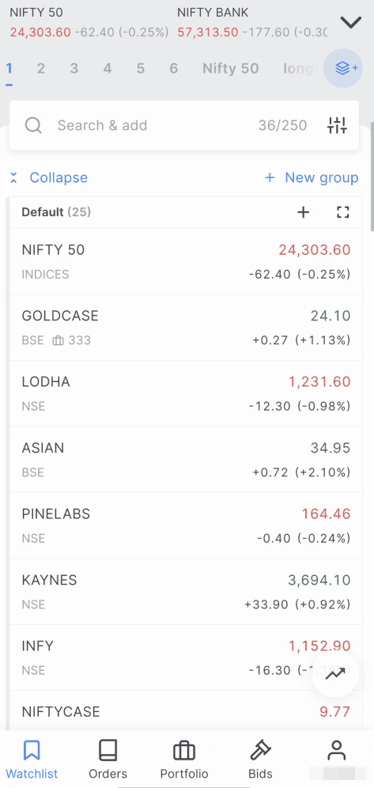
Task: Open the user profile icon
Action: (x=336, y=751)
